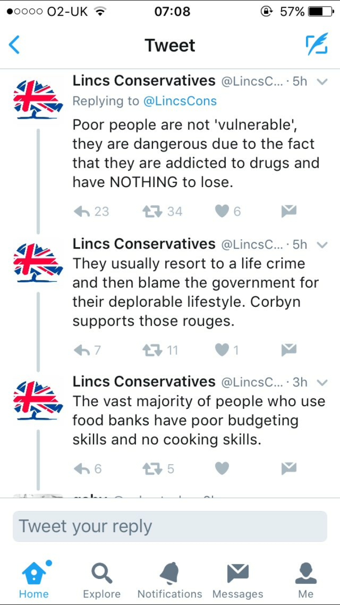Tap the back arrow
This screenshot has height=605, width=340.
coord(15,45)
